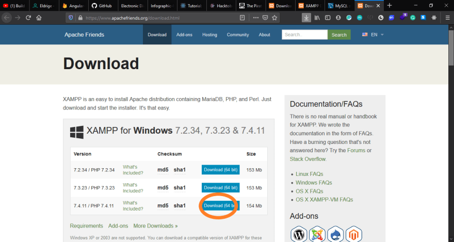
Task: Switch to the Hacktoberfest browser tab
Action: pos(221,6)
